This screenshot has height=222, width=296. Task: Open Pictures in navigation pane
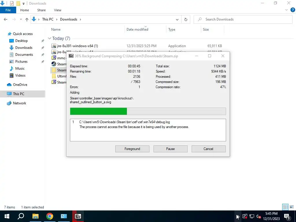21,62
